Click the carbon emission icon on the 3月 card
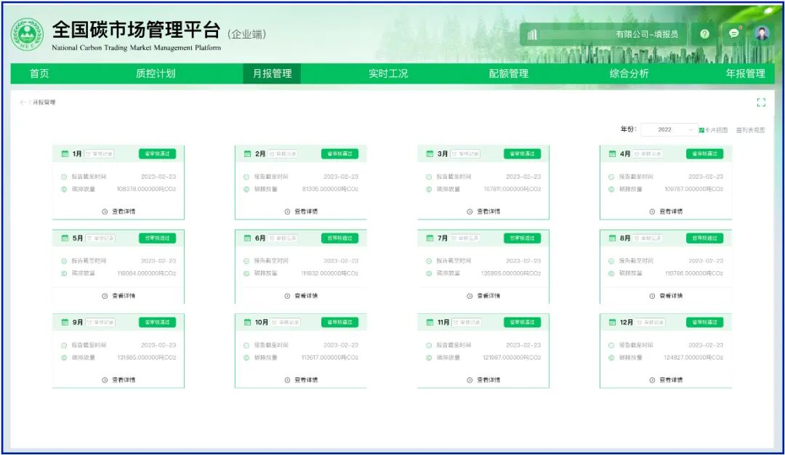785x455 pixels. [429, 189]
